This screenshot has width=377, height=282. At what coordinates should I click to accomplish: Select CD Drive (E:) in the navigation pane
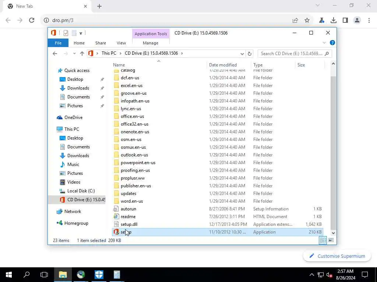77,199
